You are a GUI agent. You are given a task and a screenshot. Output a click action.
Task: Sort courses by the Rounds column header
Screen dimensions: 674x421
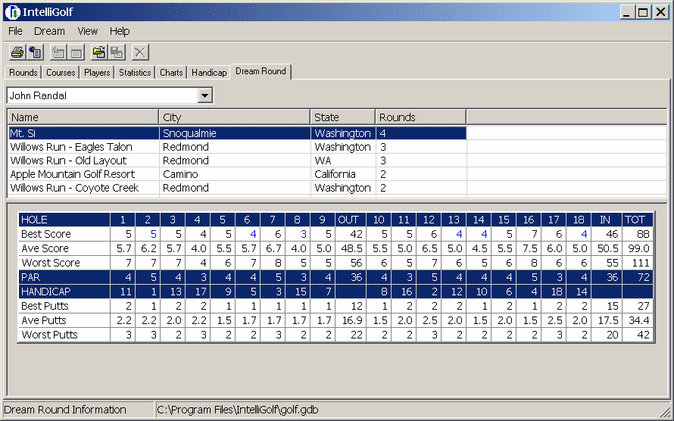pyautogui.click(x=421, y=117)
